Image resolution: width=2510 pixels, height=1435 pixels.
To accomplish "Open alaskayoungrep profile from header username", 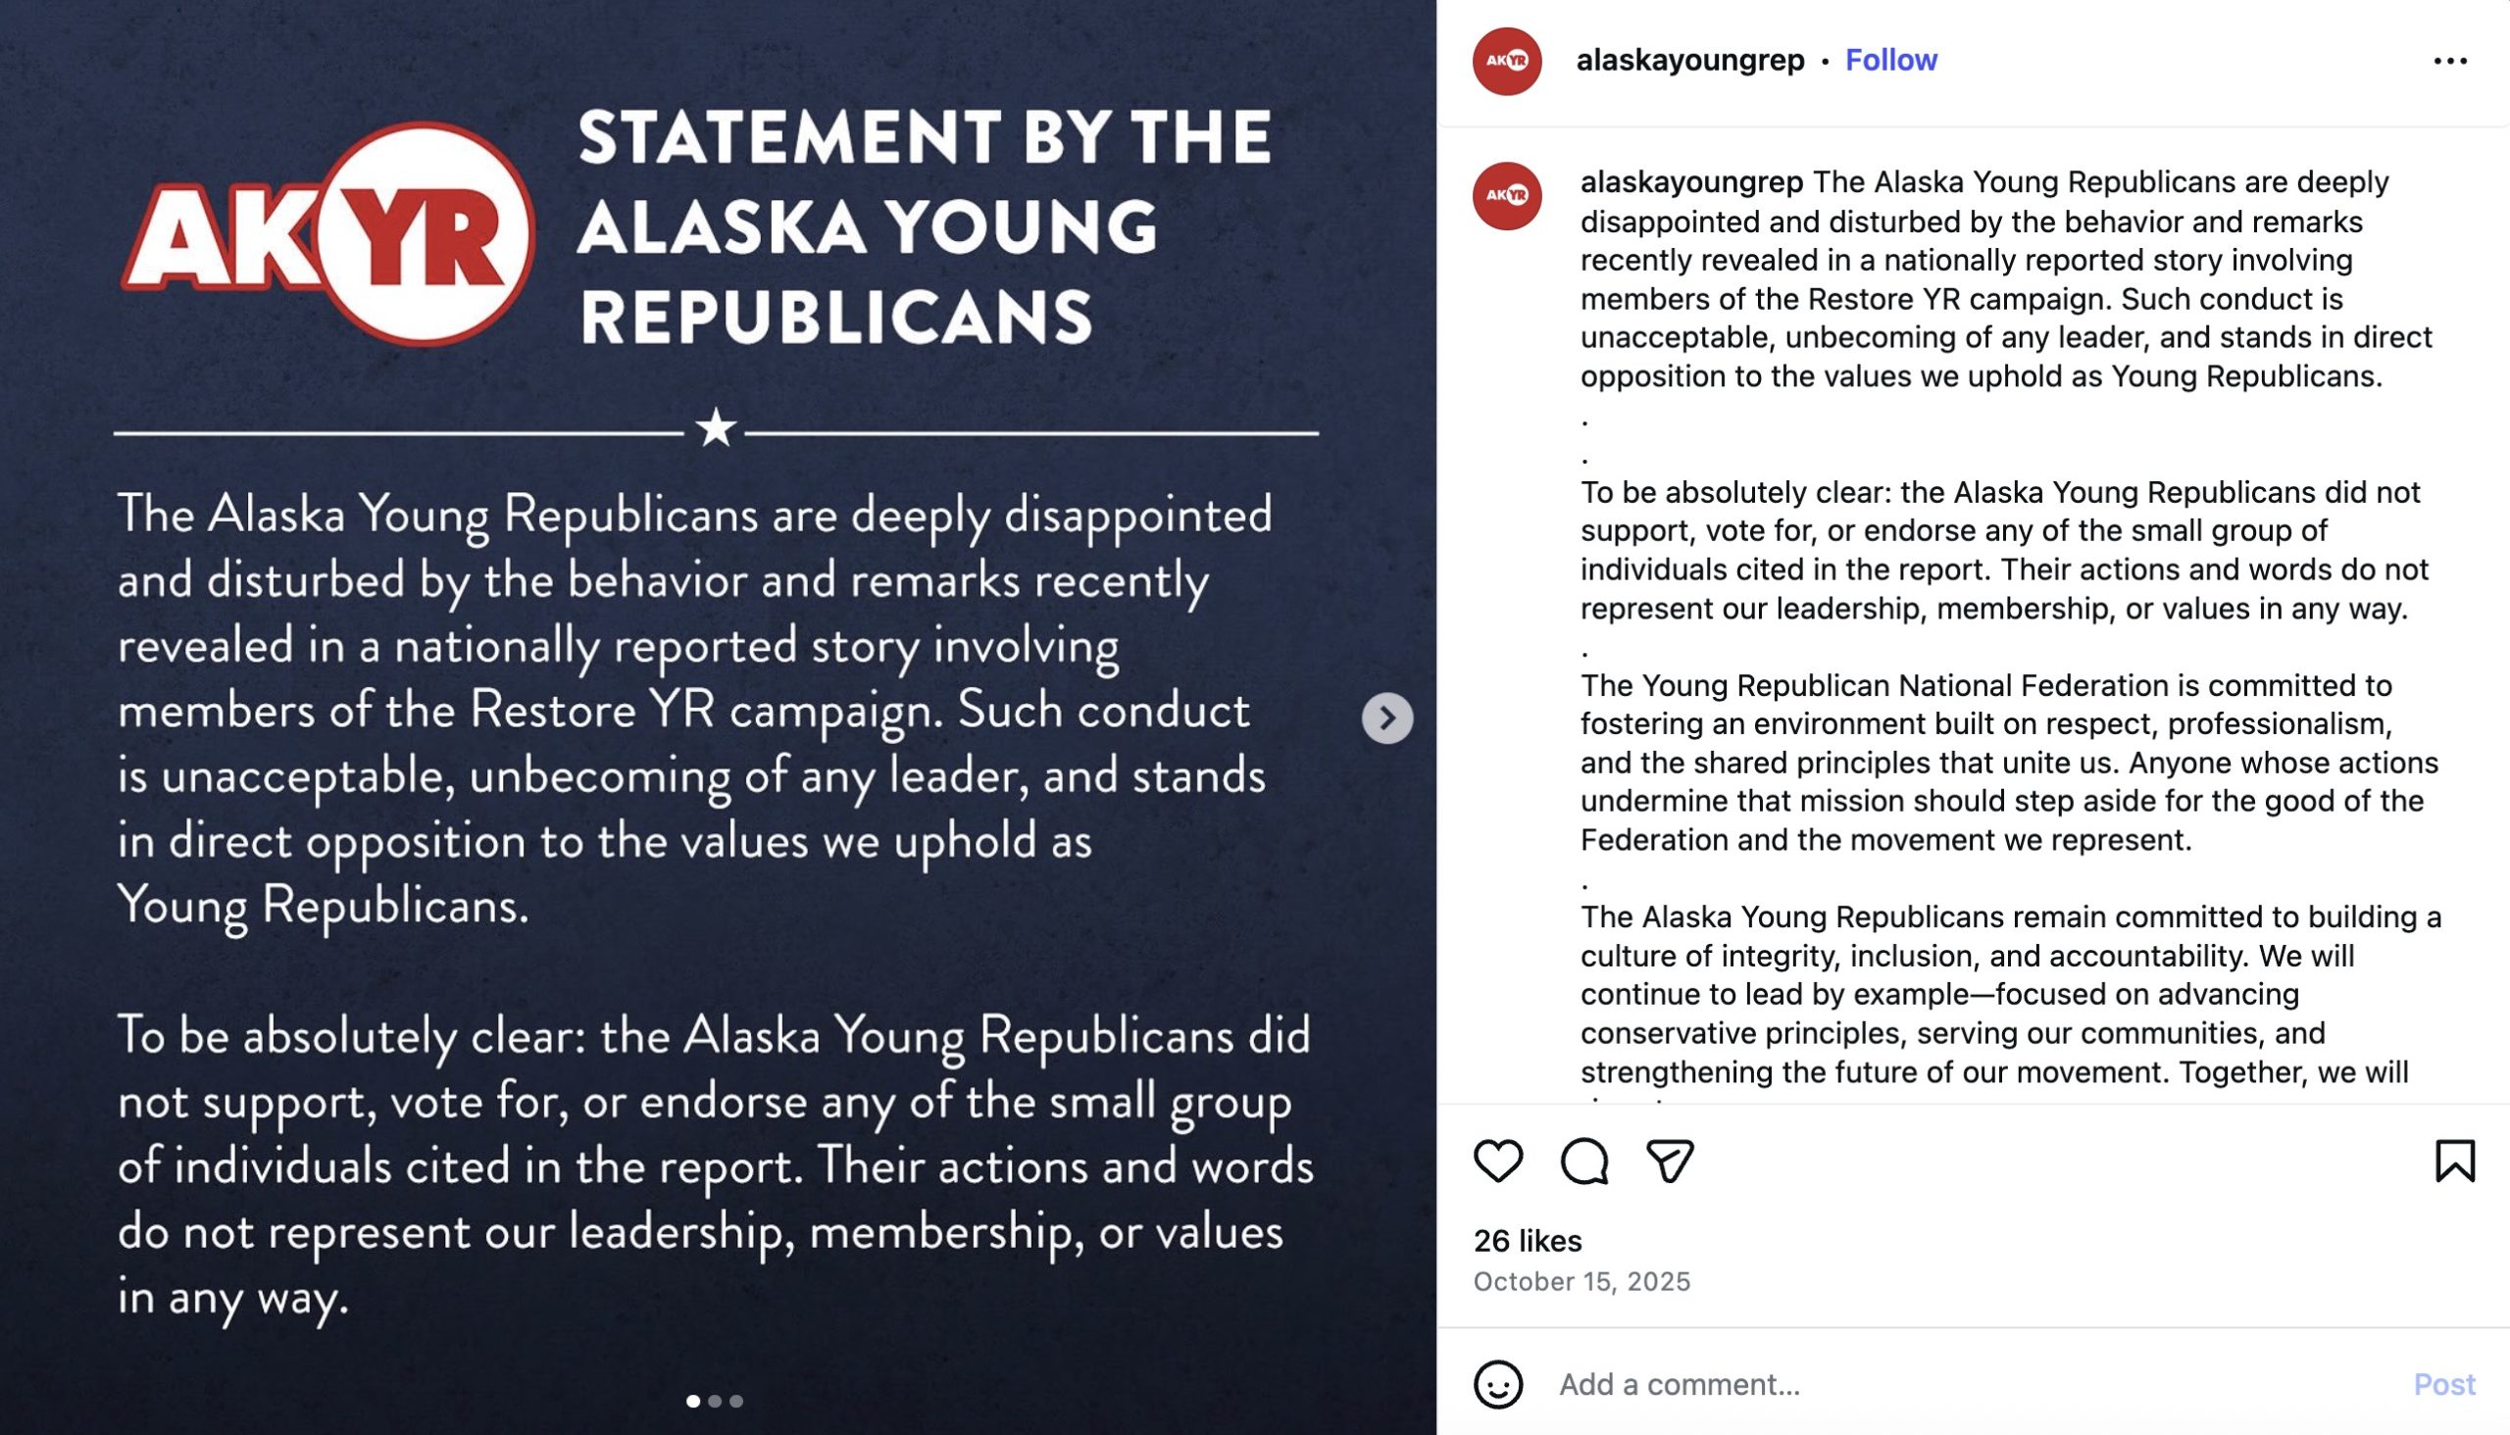I will (1689, 60).
